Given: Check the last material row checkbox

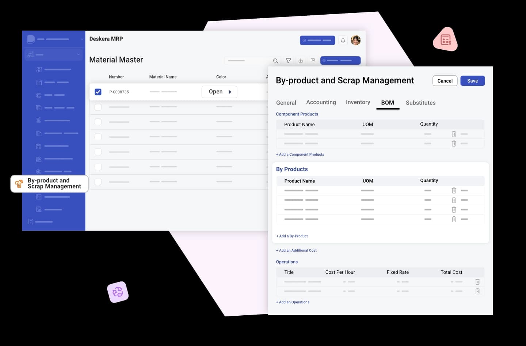Looking at the screenshot, I should [x=98, y=182].
